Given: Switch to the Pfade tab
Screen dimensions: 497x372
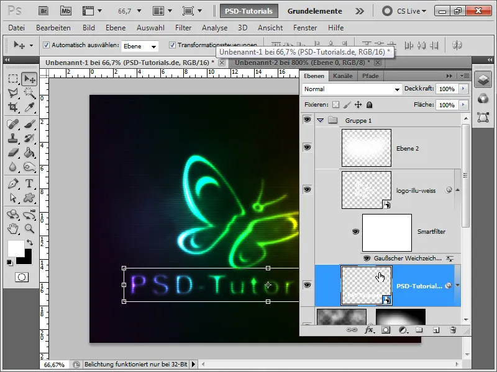Looking at the screenshot, I should coord(370,76).
